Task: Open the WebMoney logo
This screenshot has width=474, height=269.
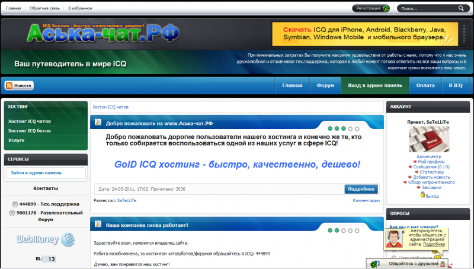Action: (x=46, y=239)
